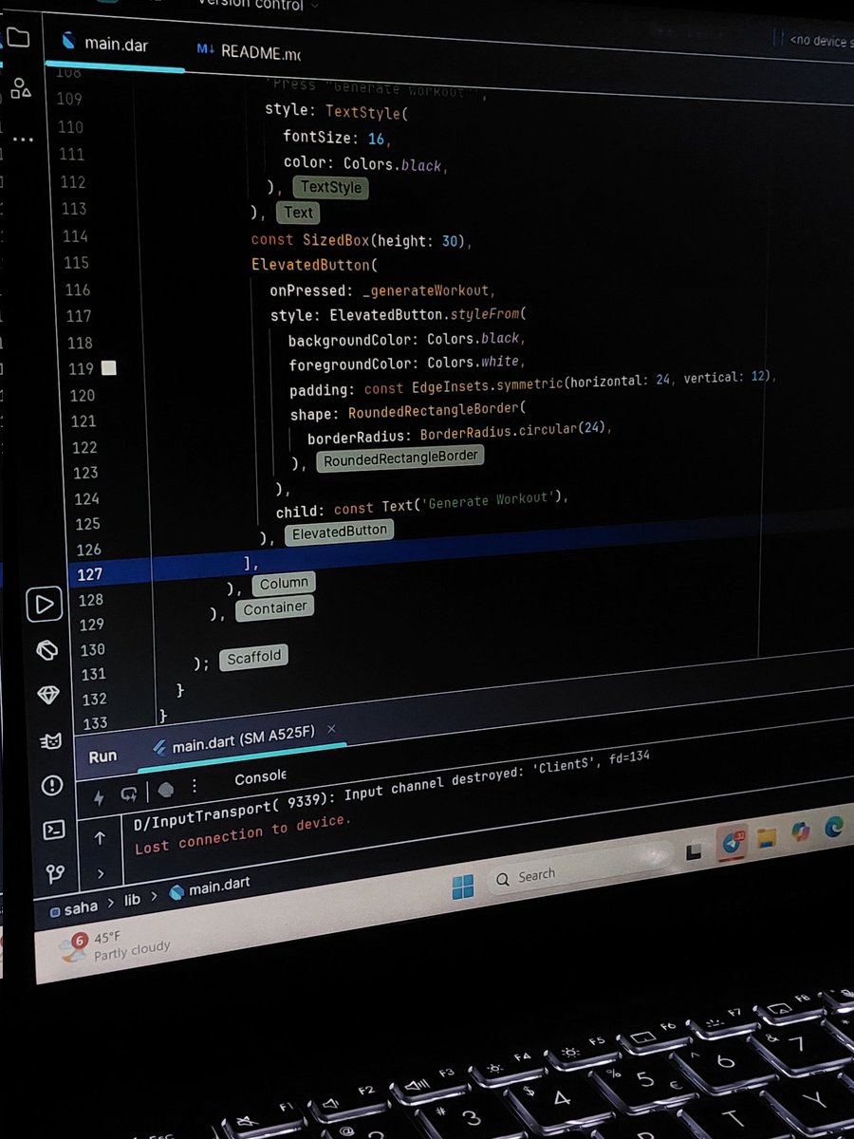Viewport: 854px width, 1139px height.
Task: Open the Problems tool window
Action: click(x=52, y=786)
